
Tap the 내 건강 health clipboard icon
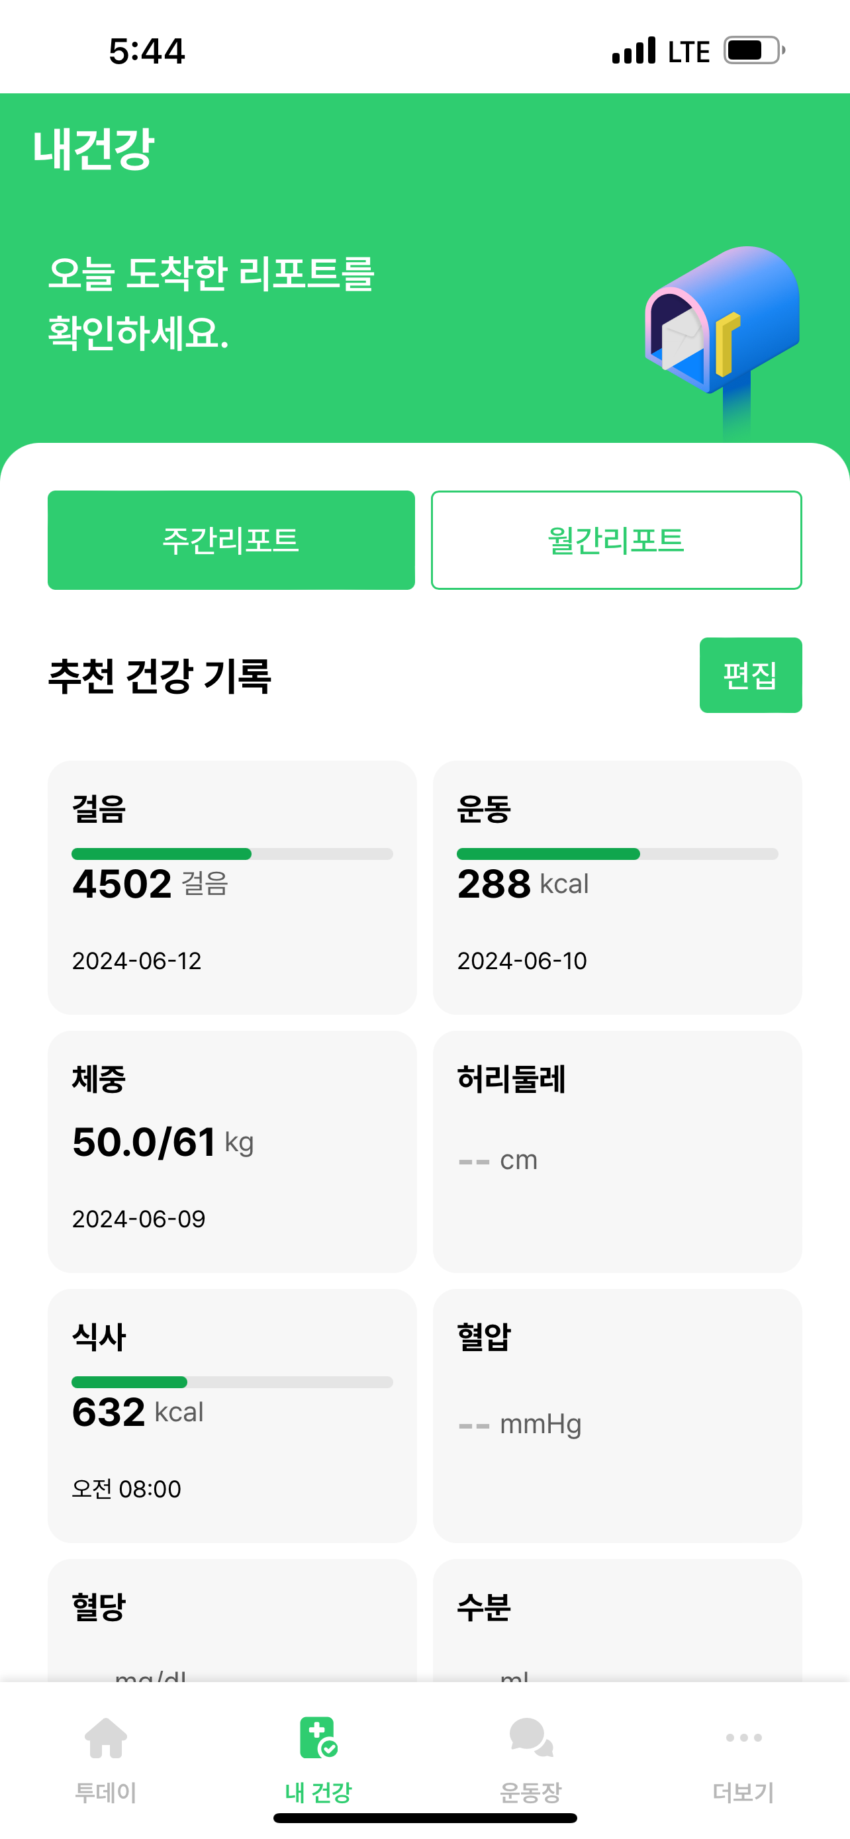tap(318, 1738)
